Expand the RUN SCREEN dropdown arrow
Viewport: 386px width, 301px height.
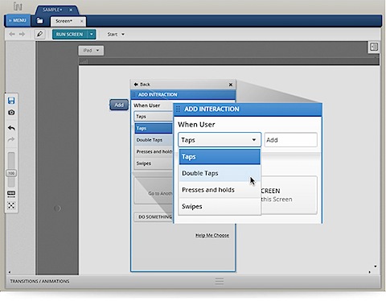click(92, 35)
